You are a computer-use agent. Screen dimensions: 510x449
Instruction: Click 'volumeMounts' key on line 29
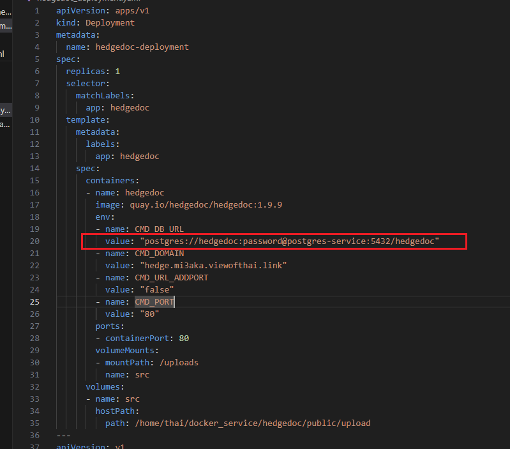point(125,351)
